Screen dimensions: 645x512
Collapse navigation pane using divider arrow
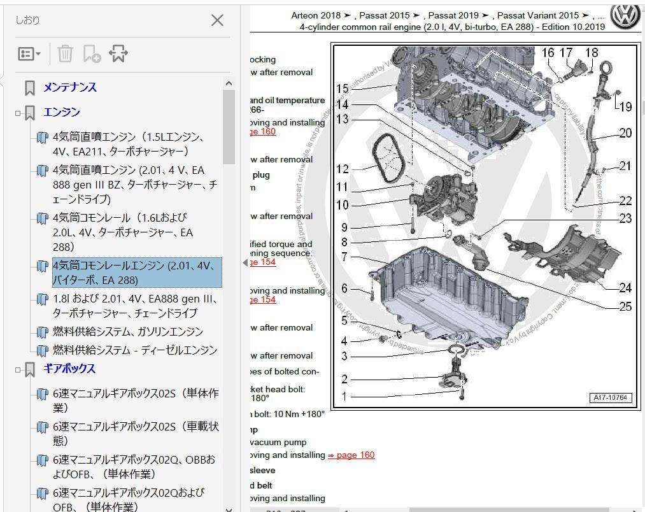[x=245, y=262]
